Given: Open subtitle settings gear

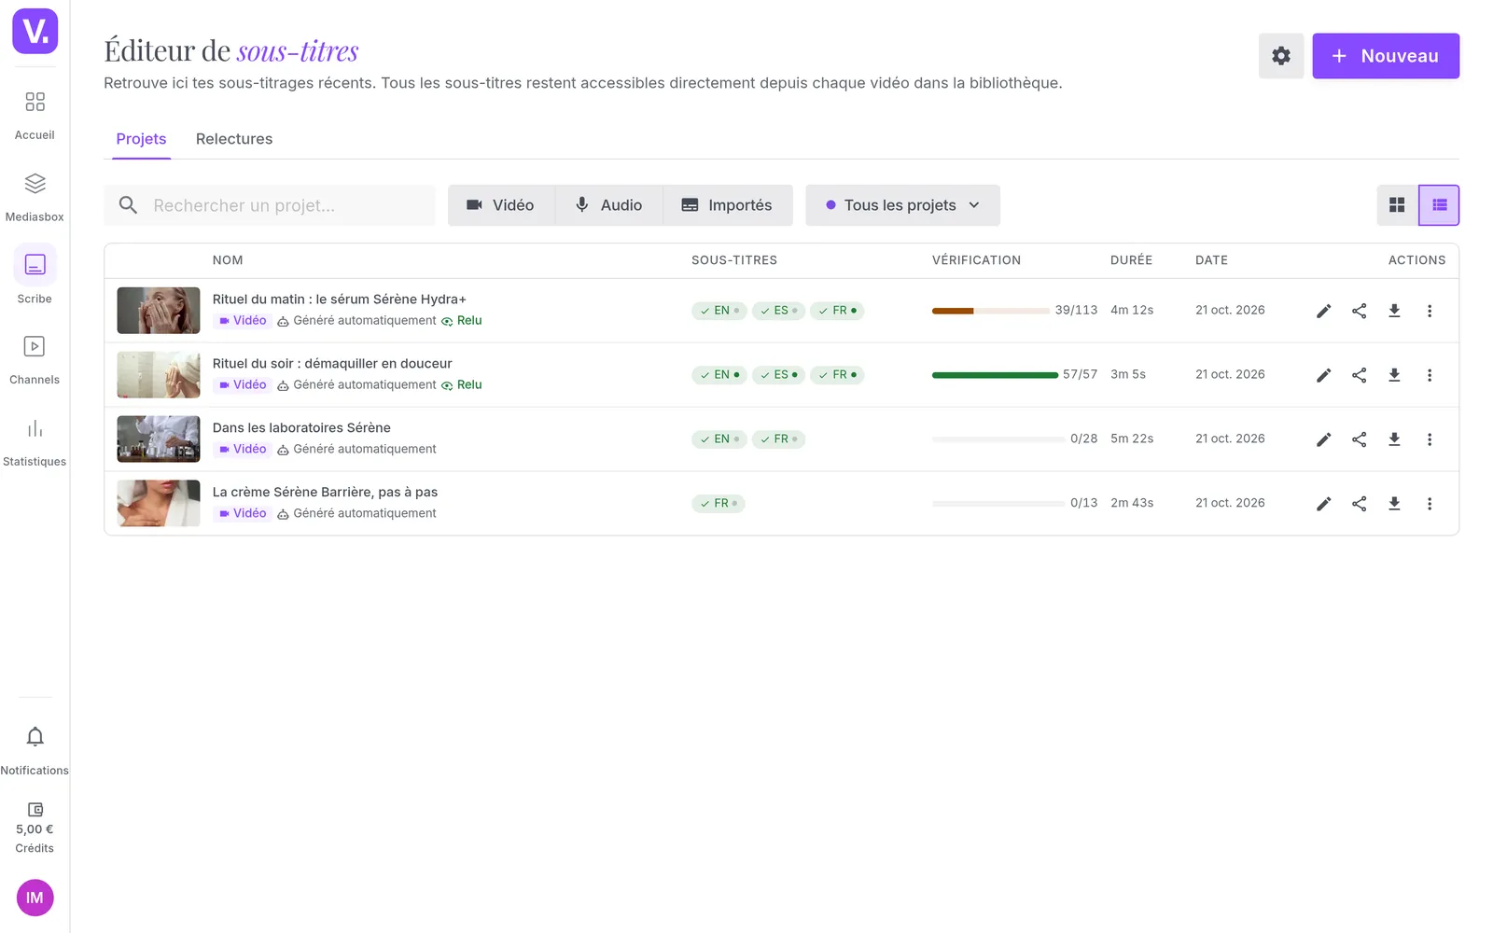Looking at the screenshot, I should 1281,56.
